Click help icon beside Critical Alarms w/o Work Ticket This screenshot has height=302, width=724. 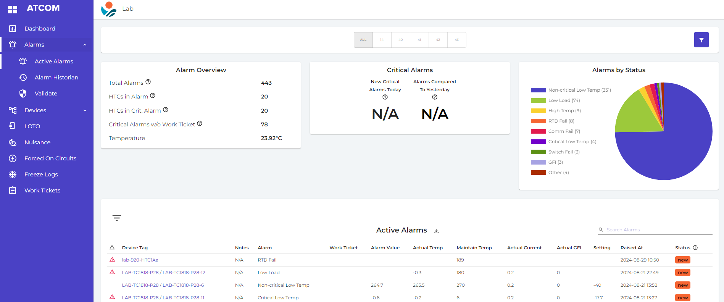tap(200, 124)
